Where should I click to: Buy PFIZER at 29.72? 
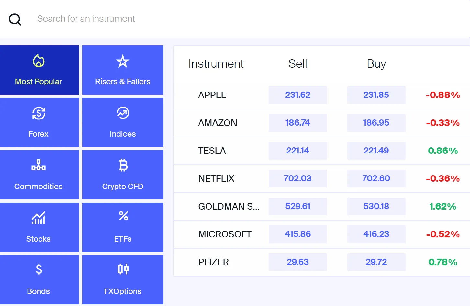pos(376,262)
